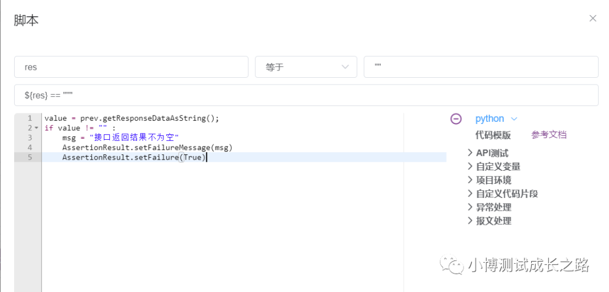Screen dimensions: 609x292
Task: Click the 脚本 dialog title
Action: [x=26, y=20]
